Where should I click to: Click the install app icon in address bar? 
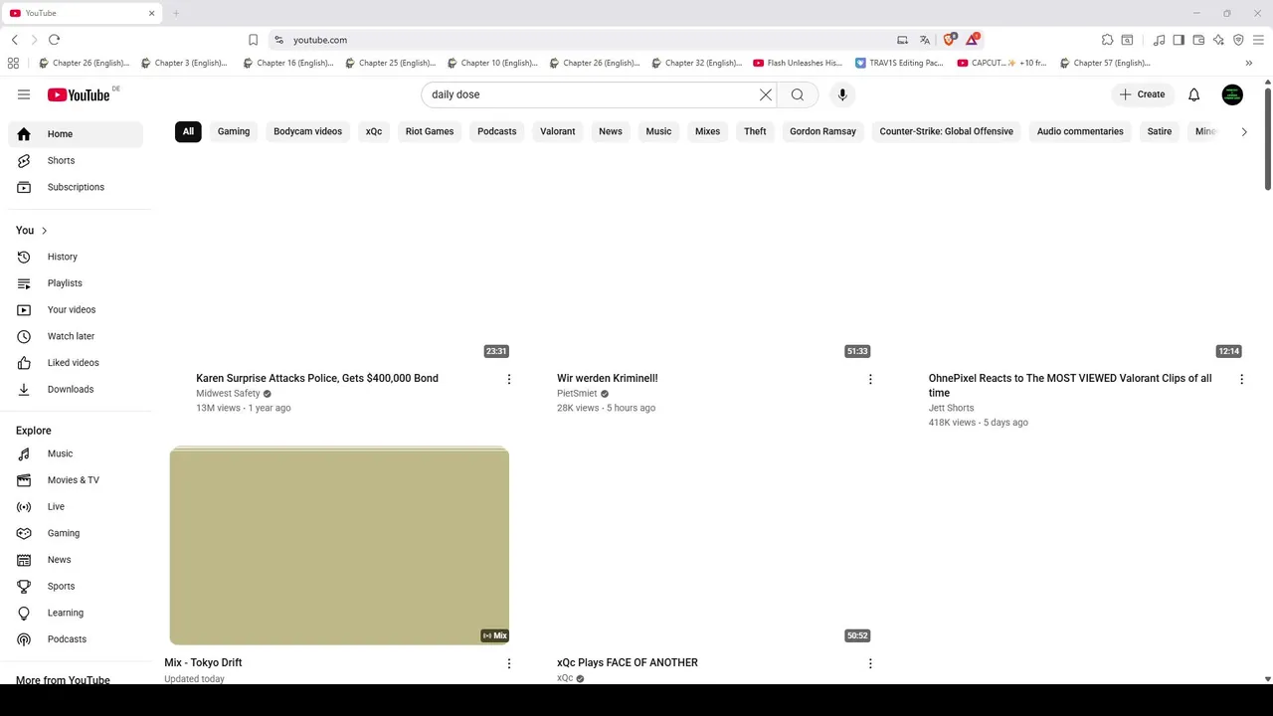pos(902,40)
